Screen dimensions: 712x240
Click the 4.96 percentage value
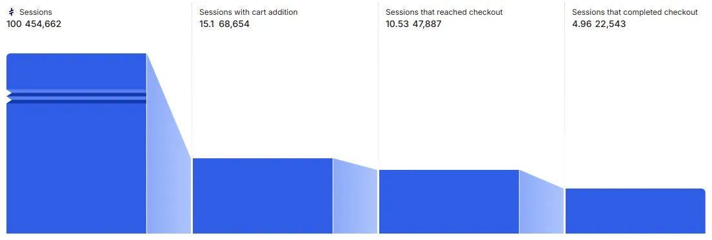pos(582,24)
